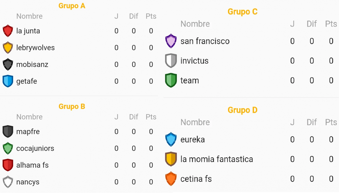Click the orange cetina fs shield
Screen dimensions: 339x193
[171, 179]
